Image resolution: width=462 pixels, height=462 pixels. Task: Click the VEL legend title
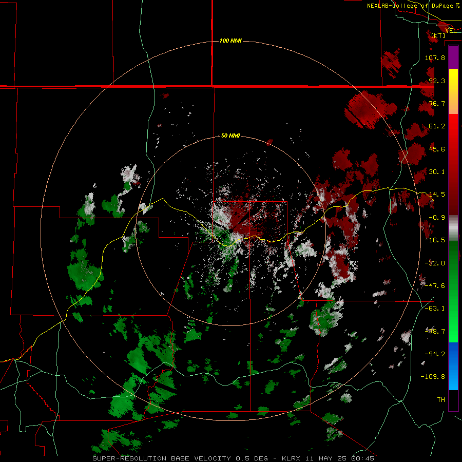[450, 30]
